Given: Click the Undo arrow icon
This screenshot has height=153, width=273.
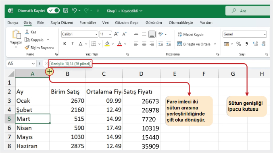Looking at the screenshot, I should tap(74, 10).
